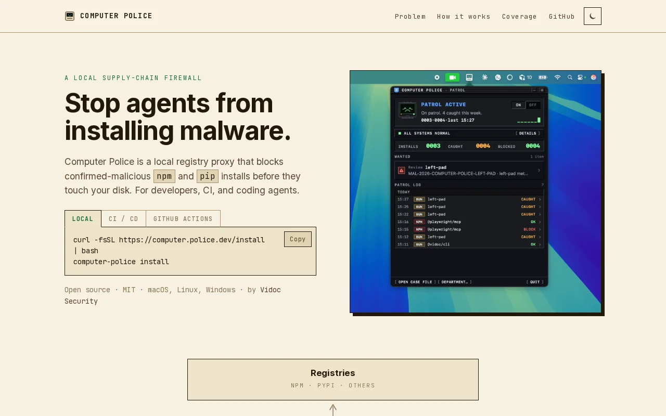Image resolution: width=666 pixels, height=416 pixels.
Task: Expand the 15:12 left-pad log entry chevron
Action: tap(540, 237)
